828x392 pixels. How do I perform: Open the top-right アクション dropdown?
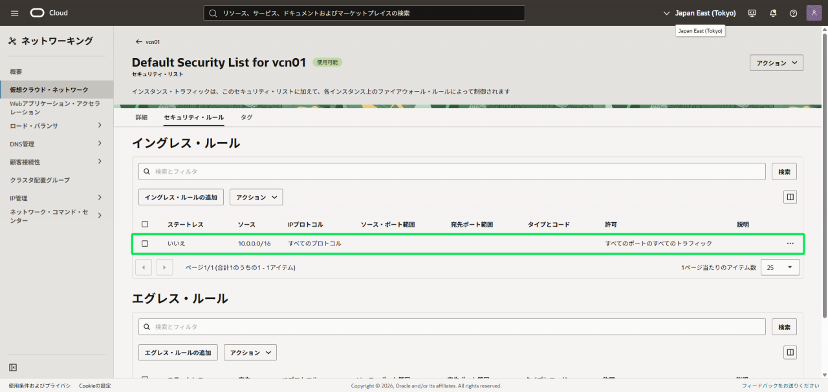click(x=776, y=63)
